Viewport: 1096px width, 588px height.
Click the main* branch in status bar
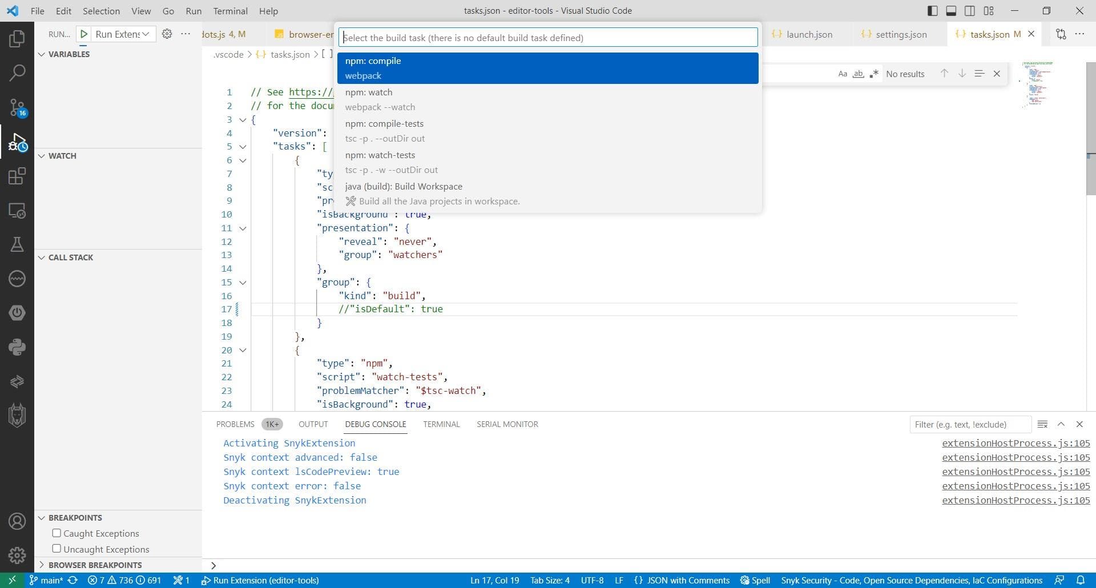click(x=46, y=580)
